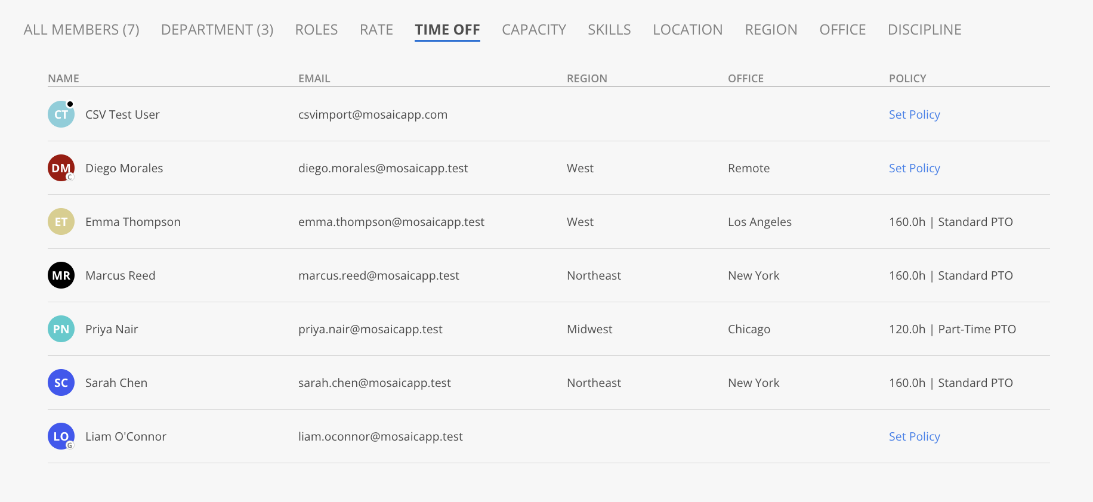This screenshot has width=1093, height=502.
Task: Open the Skills tab
Action: click(609, 30)
